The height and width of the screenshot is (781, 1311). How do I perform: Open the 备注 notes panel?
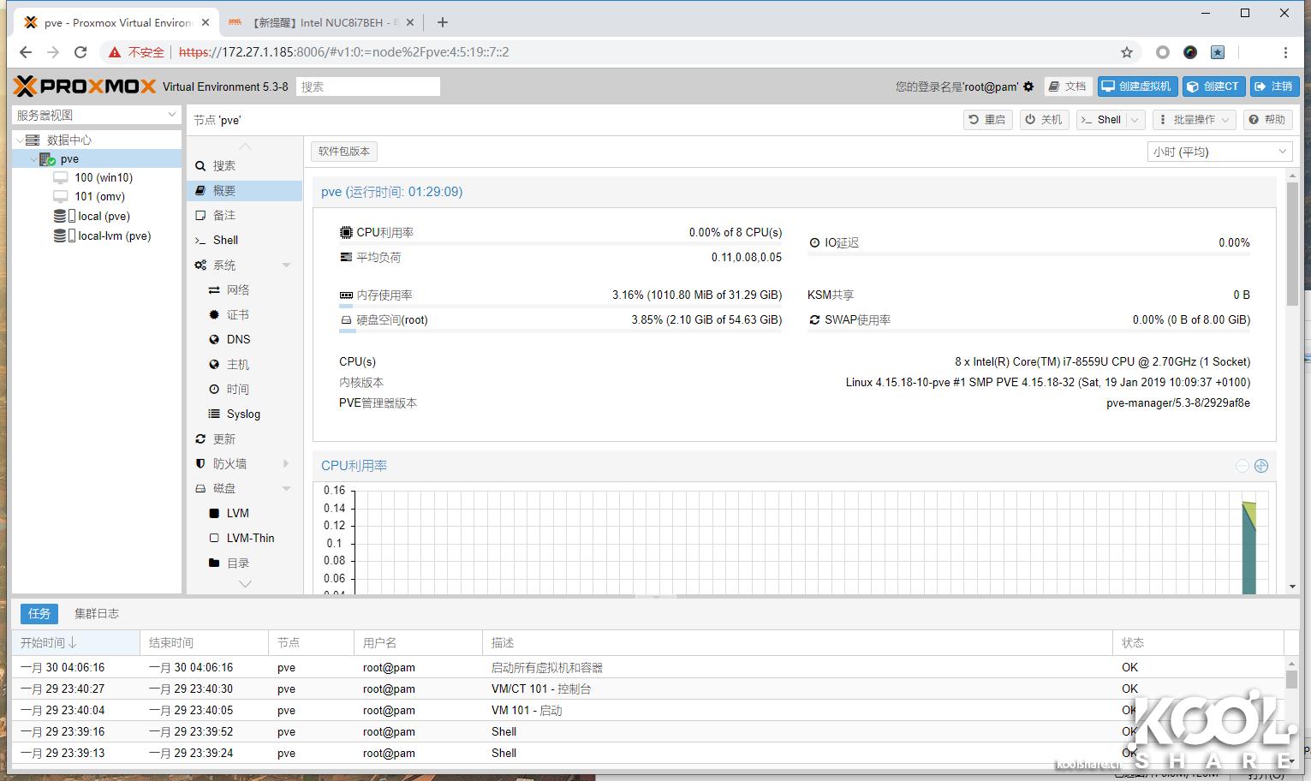point(224,215)
